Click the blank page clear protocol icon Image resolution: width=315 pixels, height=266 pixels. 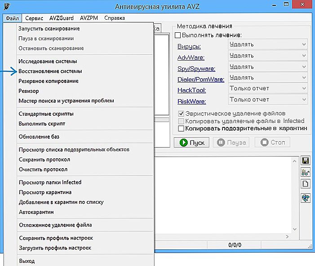click(x=306, y=184)
